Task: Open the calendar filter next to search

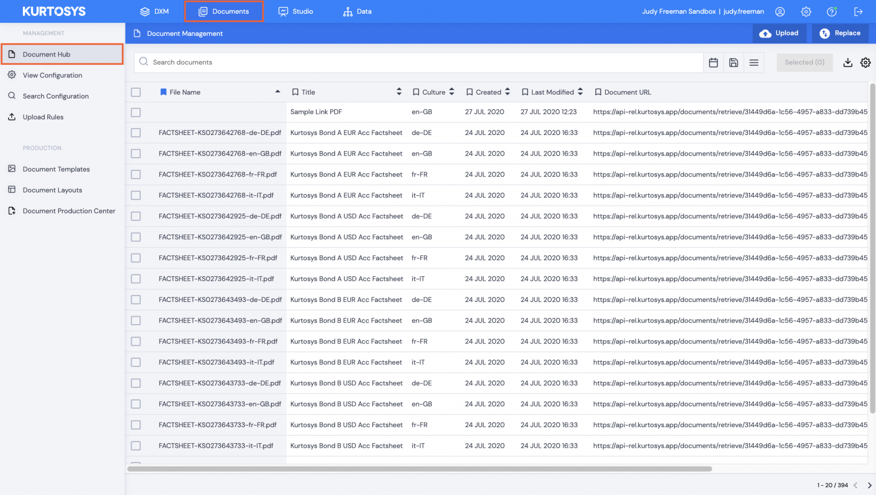Action: [x=713, y=62]
